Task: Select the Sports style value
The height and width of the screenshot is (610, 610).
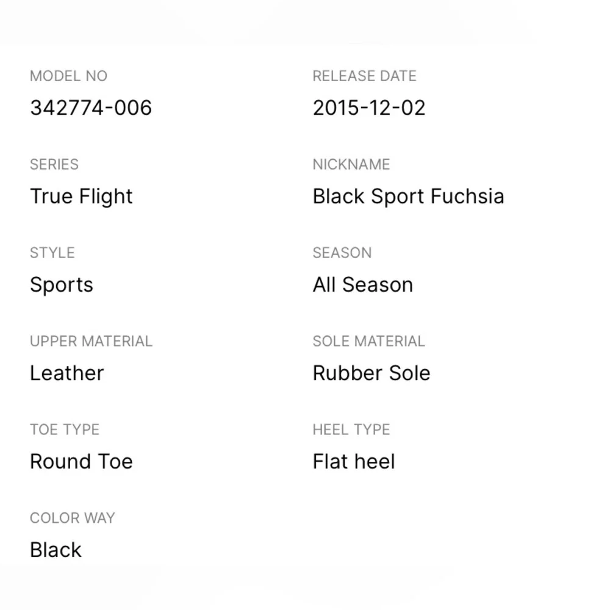Action: pos(62,285)
